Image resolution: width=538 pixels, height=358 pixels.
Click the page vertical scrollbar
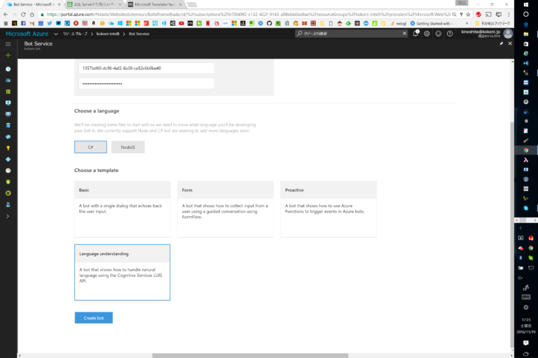512,234
